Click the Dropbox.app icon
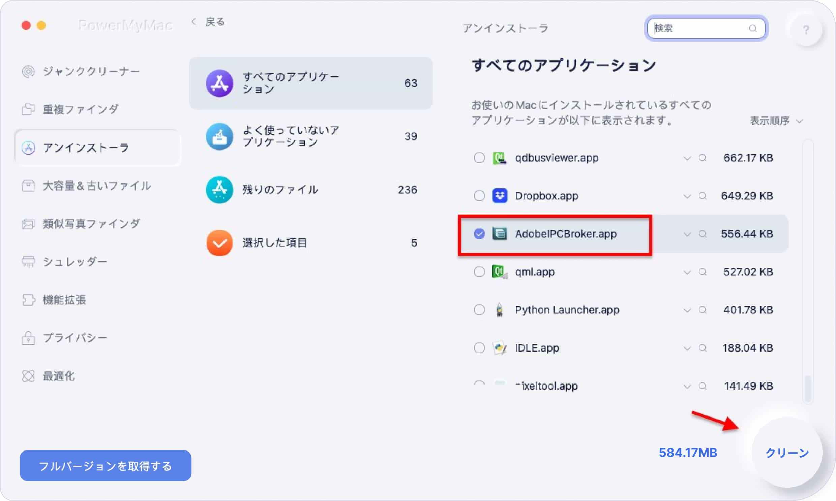This screenshot has height=501, width=836. (x=500, y=196)
